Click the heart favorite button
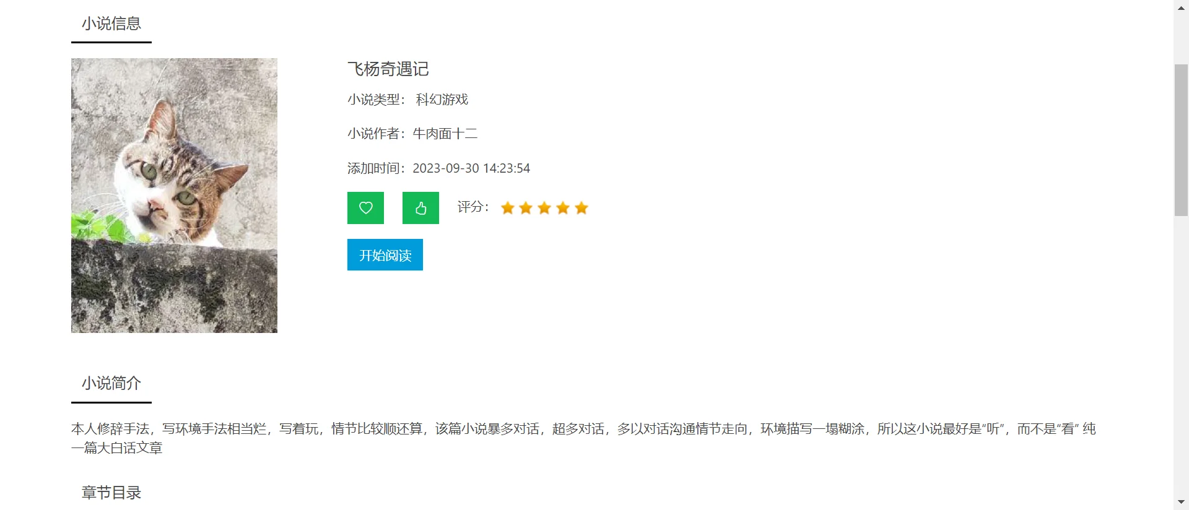 (x=365, y=208)
